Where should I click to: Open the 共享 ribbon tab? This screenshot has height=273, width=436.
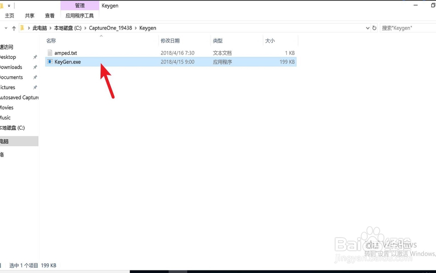coord(30,16)
